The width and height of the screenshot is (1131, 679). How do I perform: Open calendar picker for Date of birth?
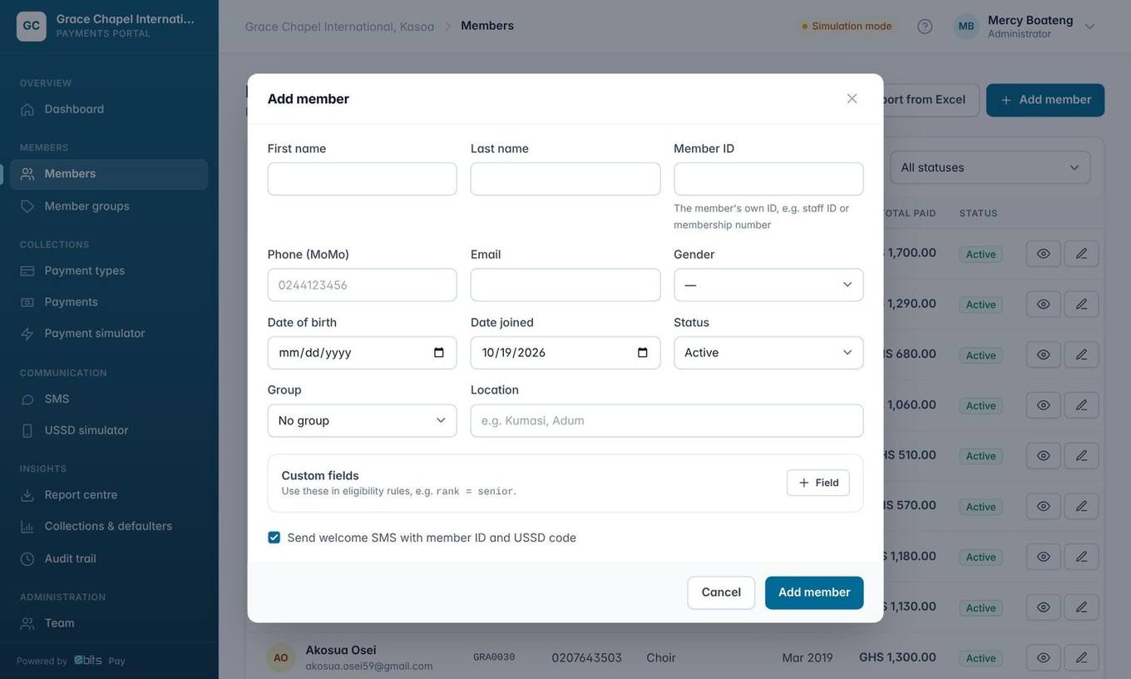coord(439,353)
